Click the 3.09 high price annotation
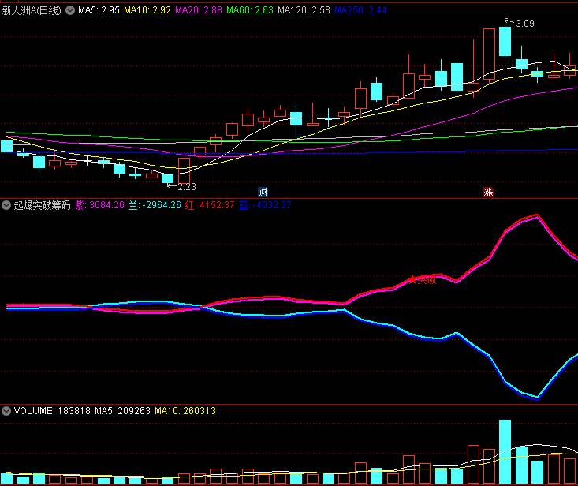The height and width of the screenshot is (486, 578). point(525,24)
